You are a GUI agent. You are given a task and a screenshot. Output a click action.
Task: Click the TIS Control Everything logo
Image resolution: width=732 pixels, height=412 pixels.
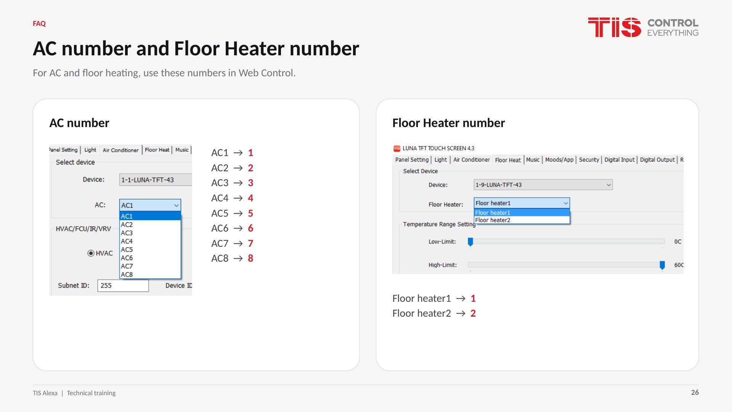pos(643,27)
